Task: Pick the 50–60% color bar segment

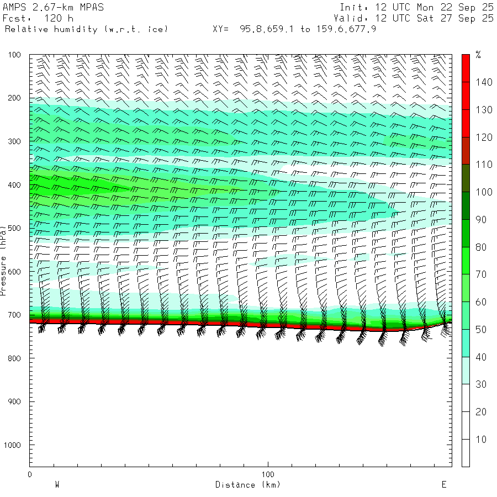Action: click(466, 316)
